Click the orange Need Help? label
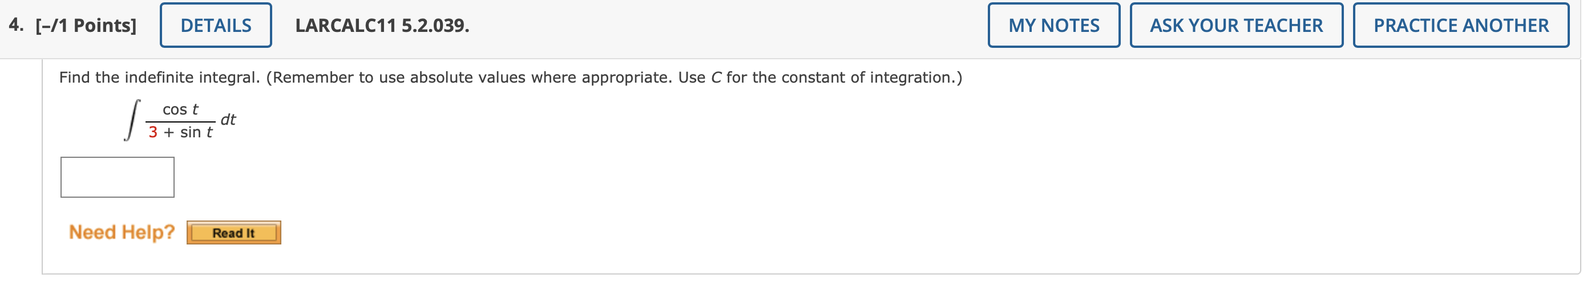This screenshot has width=1583, height=306. click(x=122, y=232)
